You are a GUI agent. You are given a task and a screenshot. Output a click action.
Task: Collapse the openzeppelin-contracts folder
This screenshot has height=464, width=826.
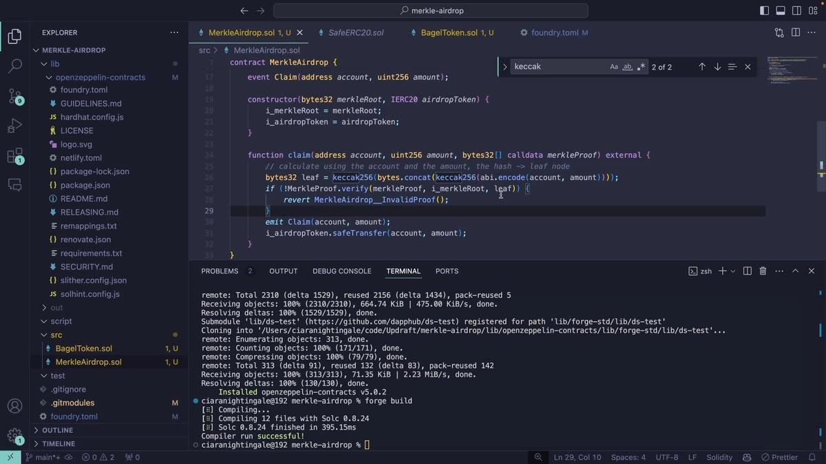(x=109, y=77)
